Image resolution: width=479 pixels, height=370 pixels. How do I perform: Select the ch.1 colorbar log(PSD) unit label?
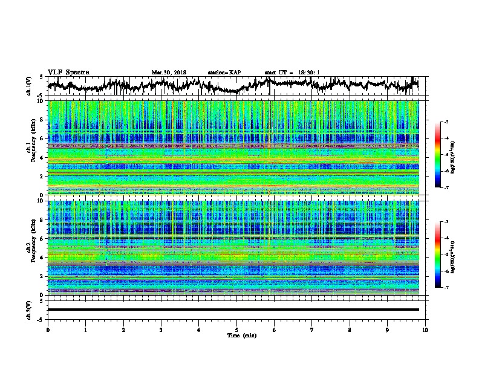[453, 157]
